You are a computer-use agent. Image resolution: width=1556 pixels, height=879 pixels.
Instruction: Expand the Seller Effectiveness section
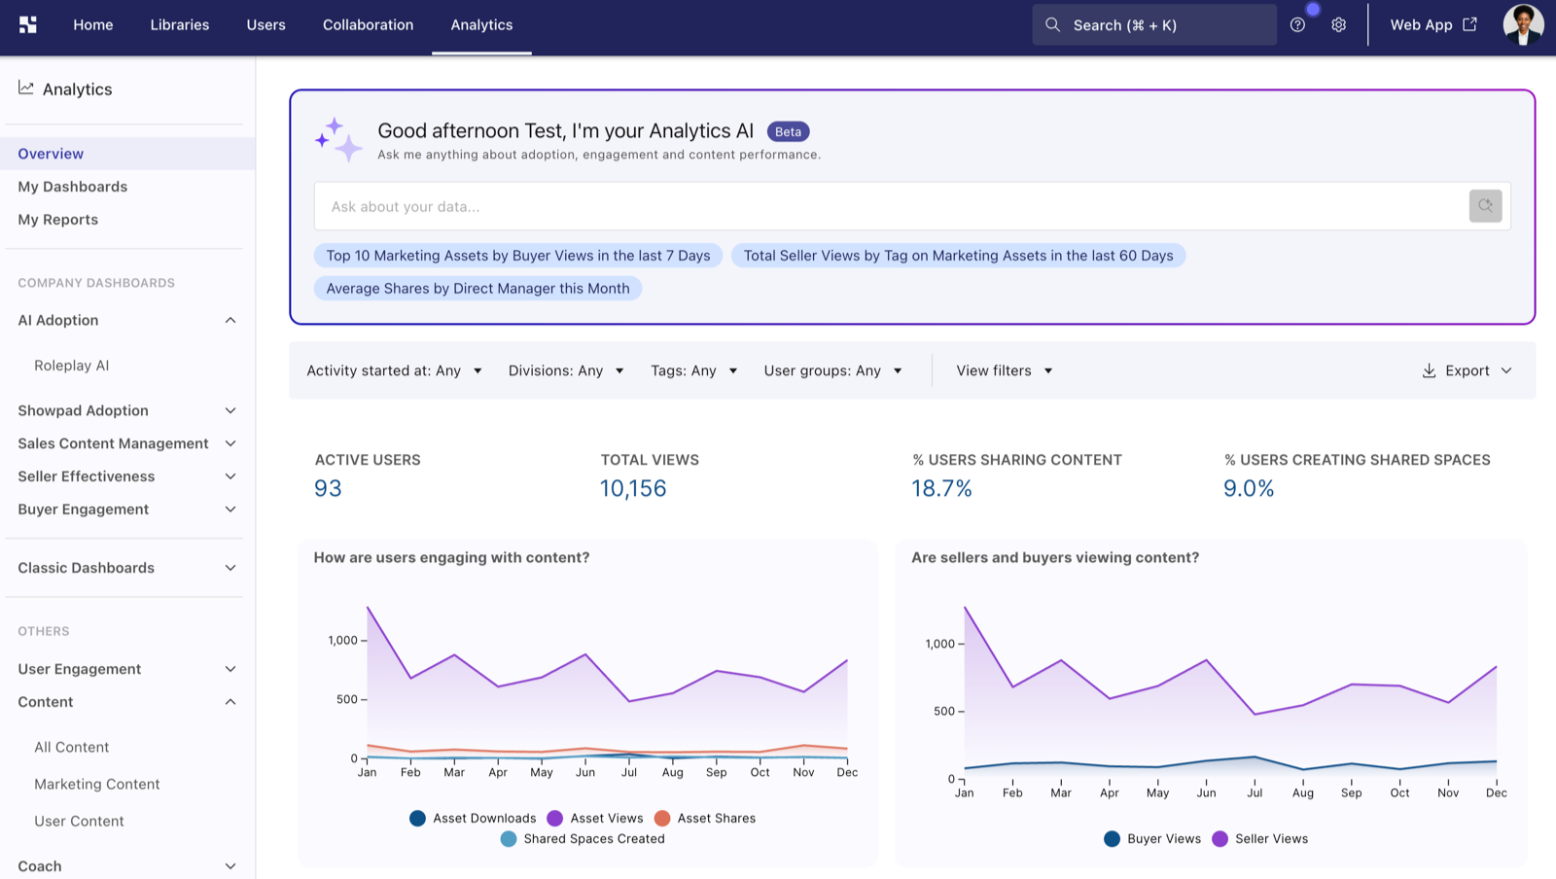(230, 477)
